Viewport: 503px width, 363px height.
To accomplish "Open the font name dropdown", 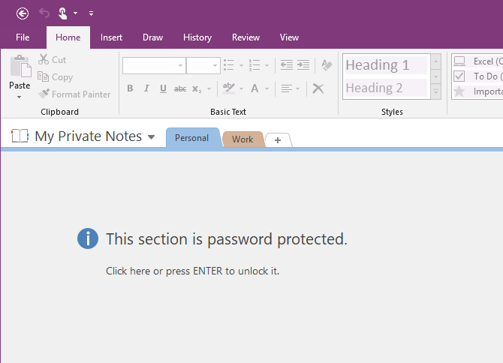I will tap(180, 66).
